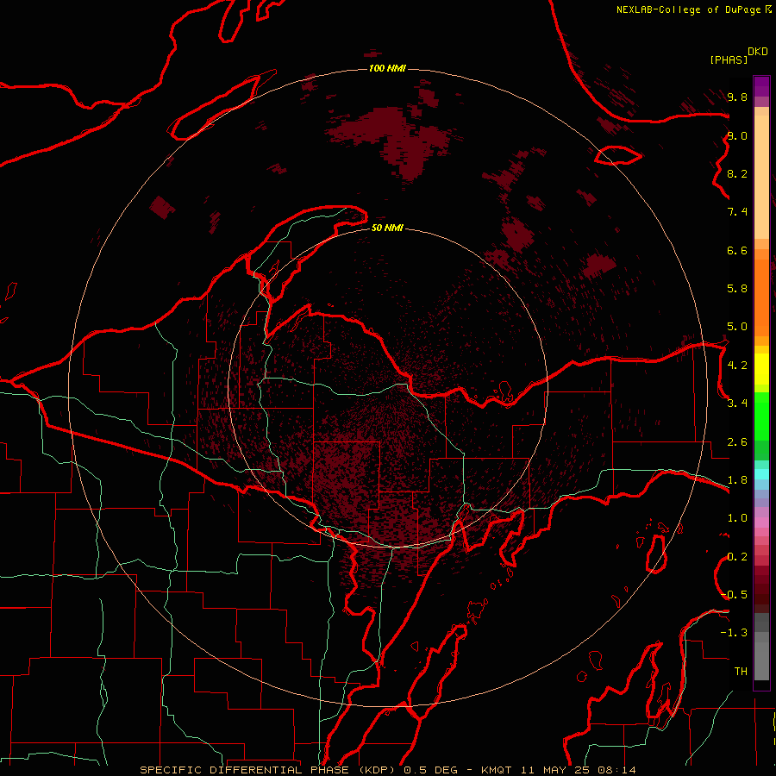The height and width of the screenshot is (776, 776).
Task: Pick the bright yellow color bar segment
Action: pos(761,369)
